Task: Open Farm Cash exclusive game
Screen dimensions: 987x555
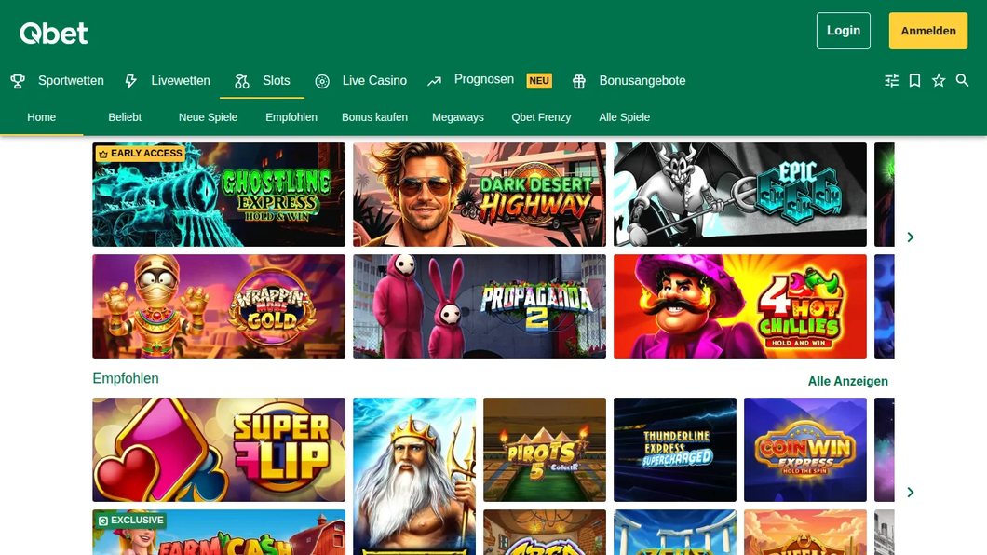Action: point(219,533)
